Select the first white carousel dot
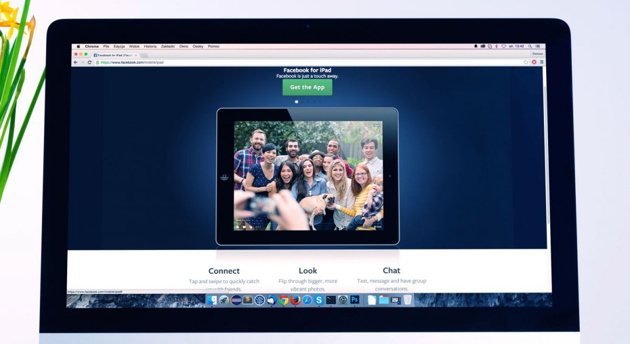The image size is (630, 344). point(297,101)
